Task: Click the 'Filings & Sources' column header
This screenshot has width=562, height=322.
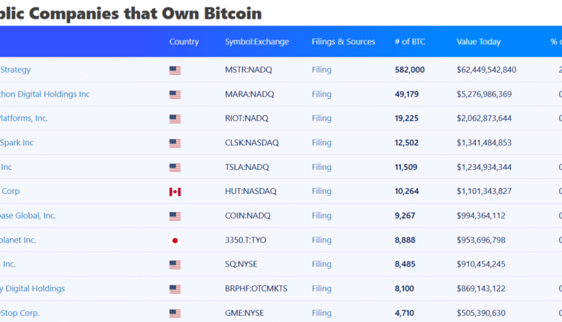Action: click(x=343, y=42)
